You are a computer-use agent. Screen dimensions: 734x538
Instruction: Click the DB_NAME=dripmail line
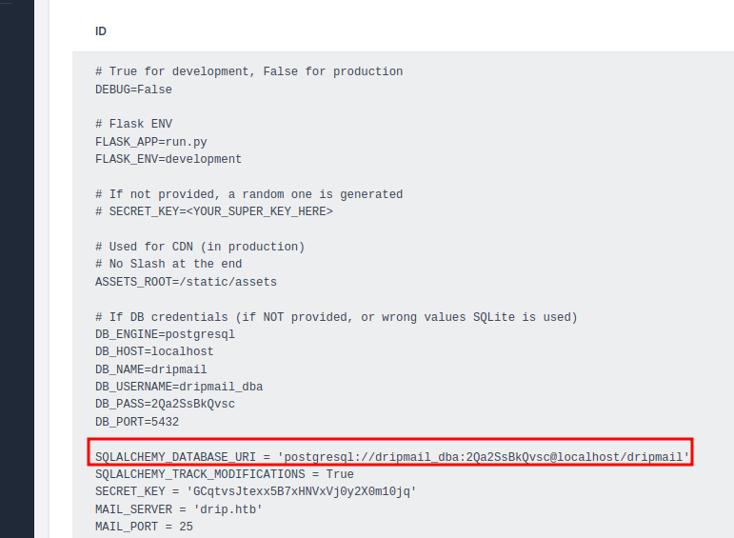pyautogui.click(x=150, y=369)
